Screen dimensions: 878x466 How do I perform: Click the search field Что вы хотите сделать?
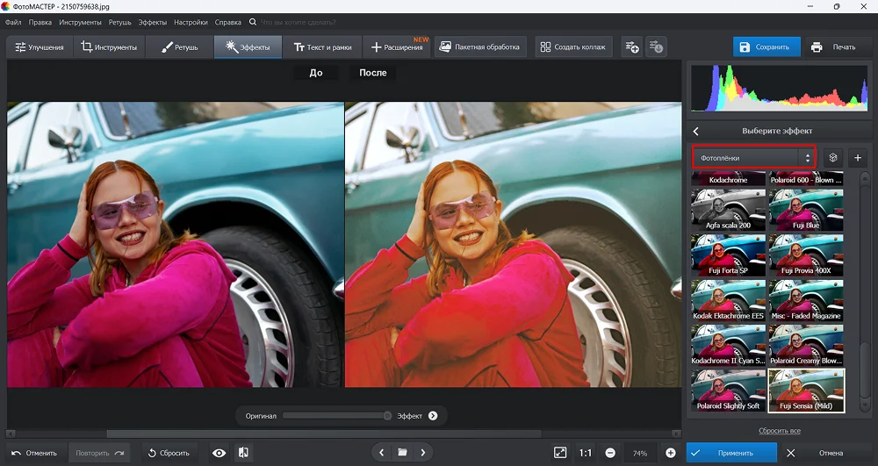298,22
